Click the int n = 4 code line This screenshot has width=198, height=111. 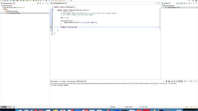(65, 18)
